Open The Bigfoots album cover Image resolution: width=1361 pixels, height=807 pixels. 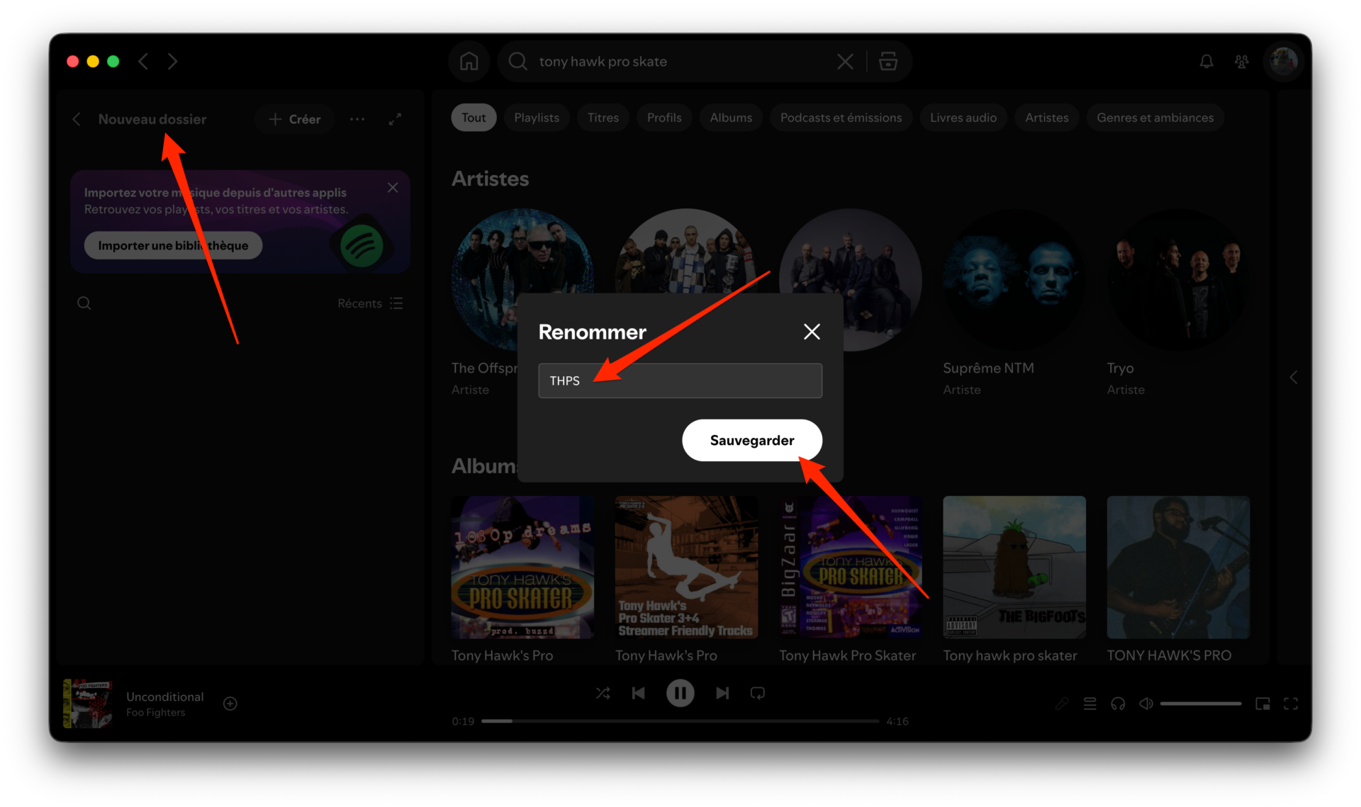pyautogui.click(x=1014, y=567)
